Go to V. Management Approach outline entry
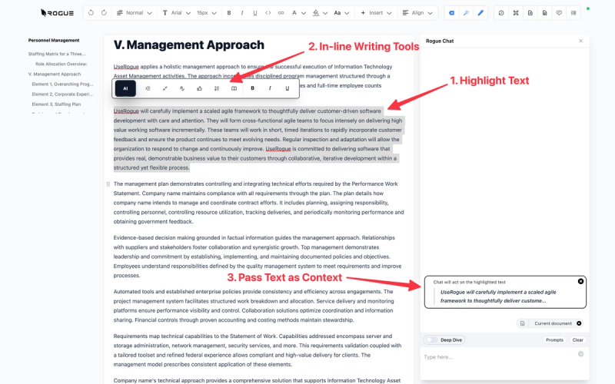The height and width of the screenshot is (384, 615). [x=55, y=74]
